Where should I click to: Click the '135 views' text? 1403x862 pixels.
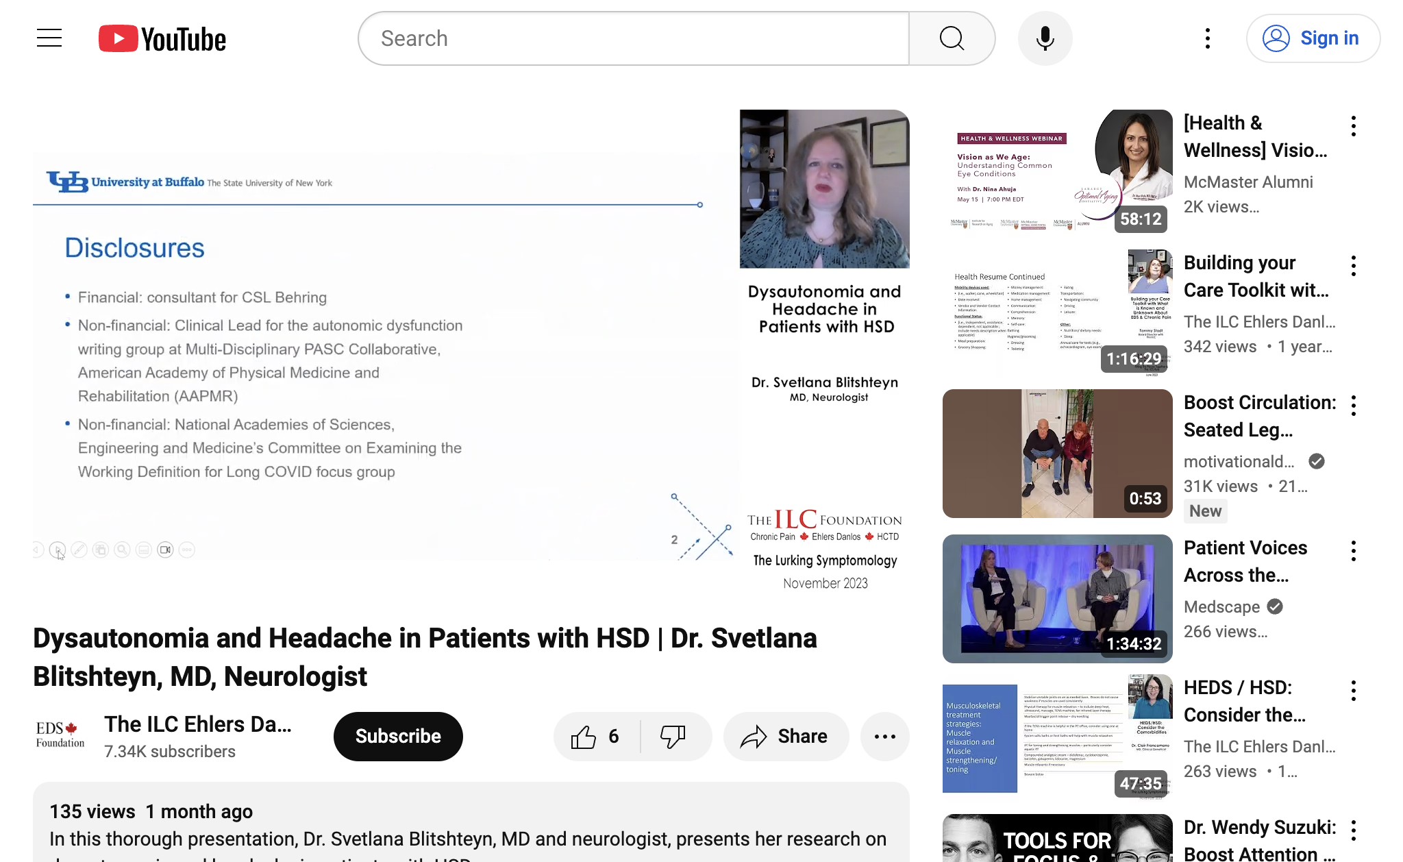[x=92, y=812]
